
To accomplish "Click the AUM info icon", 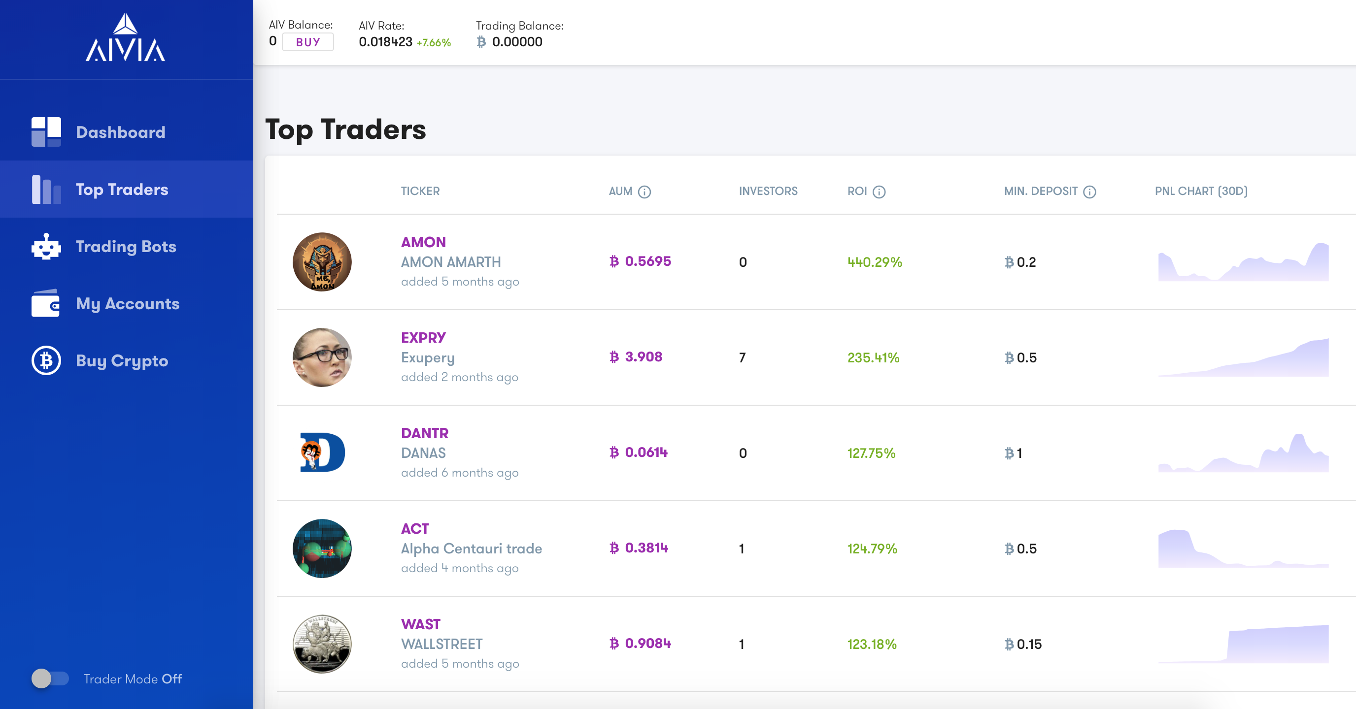I will 644,192.
